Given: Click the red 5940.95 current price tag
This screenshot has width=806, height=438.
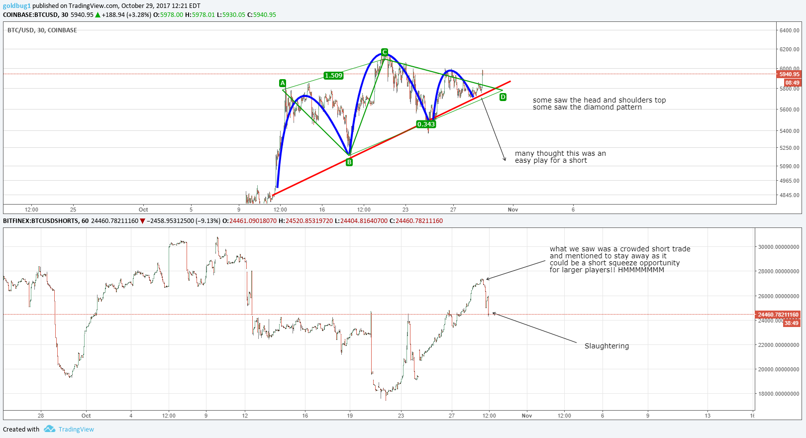Looking at the screenshot, I should tap(789, 74).
